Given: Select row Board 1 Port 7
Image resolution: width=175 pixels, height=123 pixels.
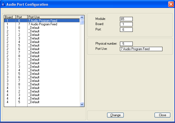Looking at the screenshot, I should [x=42, y=24].
